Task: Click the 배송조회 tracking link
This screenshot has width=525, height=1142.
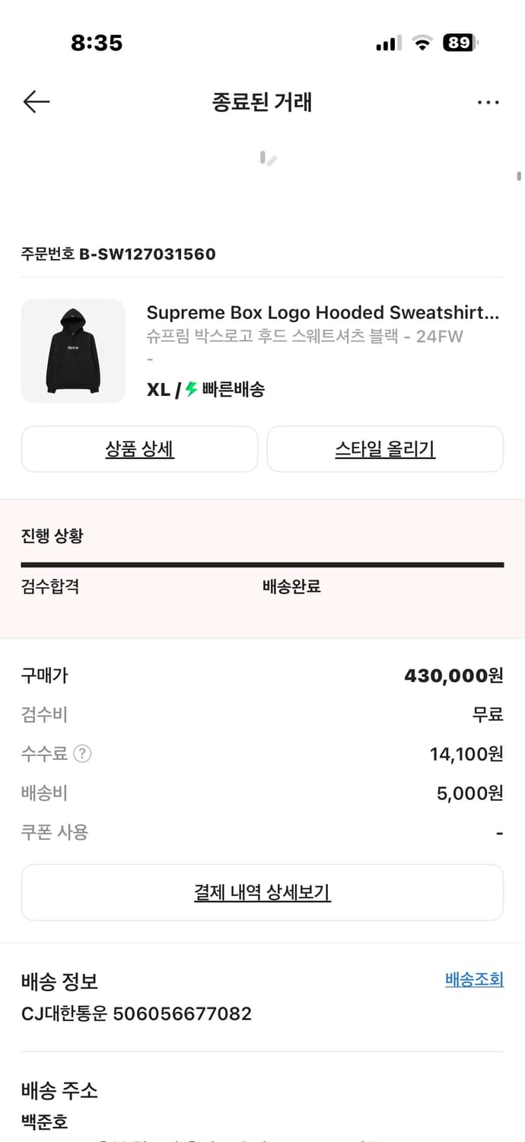Action: [x=473, y=980]
